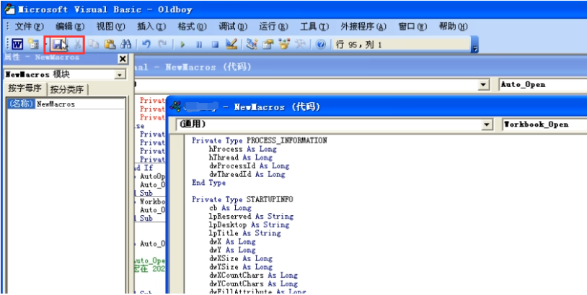The height and width of the screenshot is (295, 587).
Task: Click the Visual Basic title bar app icon
Action: tap(9, 9)
